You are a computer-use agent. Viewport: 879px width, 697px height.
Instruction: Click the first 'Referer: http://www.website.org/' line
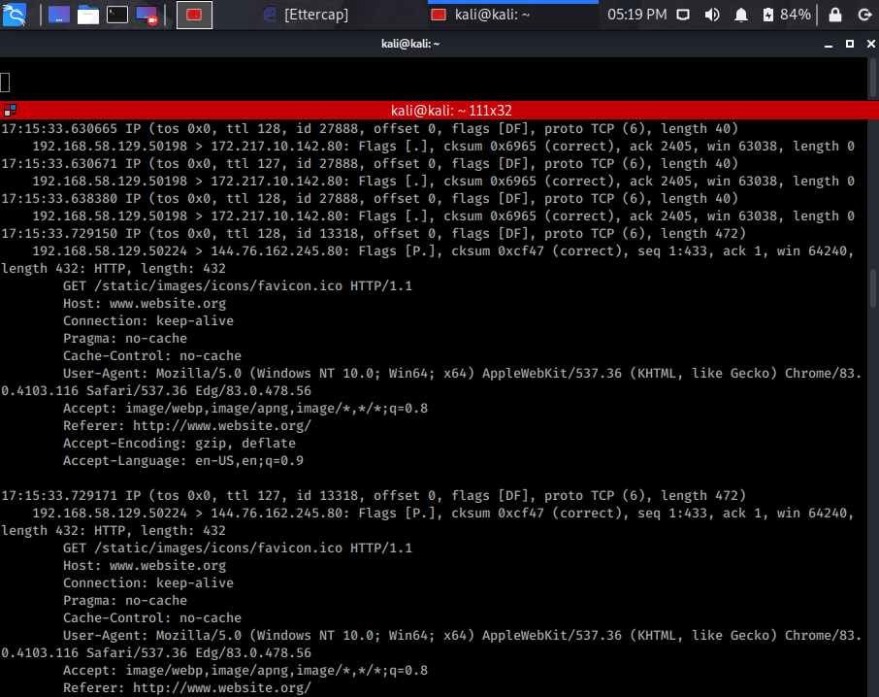186,425
